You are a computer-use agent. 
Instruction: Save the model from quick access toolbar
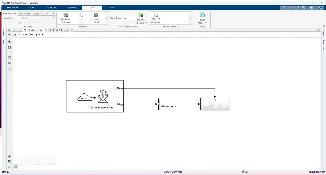[x=284, y=8]
